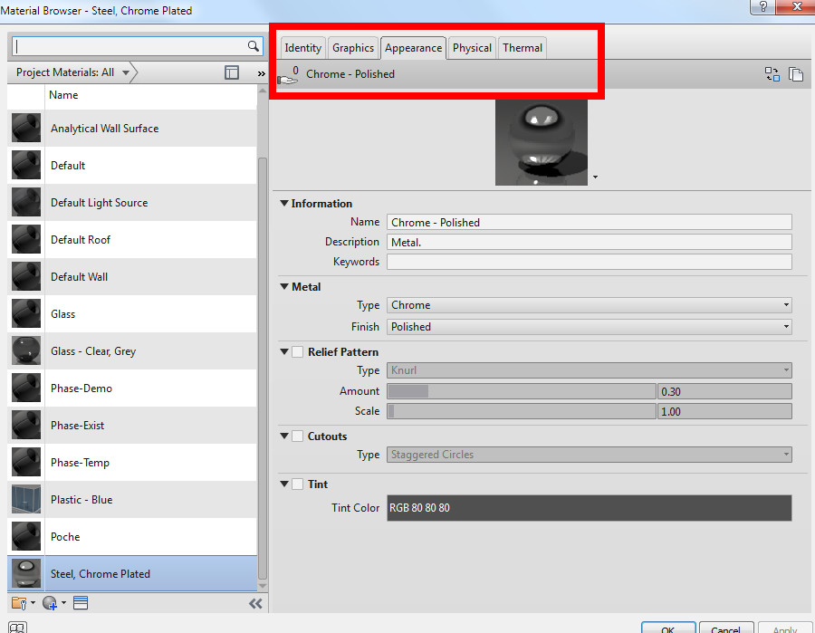Click the OK button
815x633 pixels.
click(x=668, y=628)
